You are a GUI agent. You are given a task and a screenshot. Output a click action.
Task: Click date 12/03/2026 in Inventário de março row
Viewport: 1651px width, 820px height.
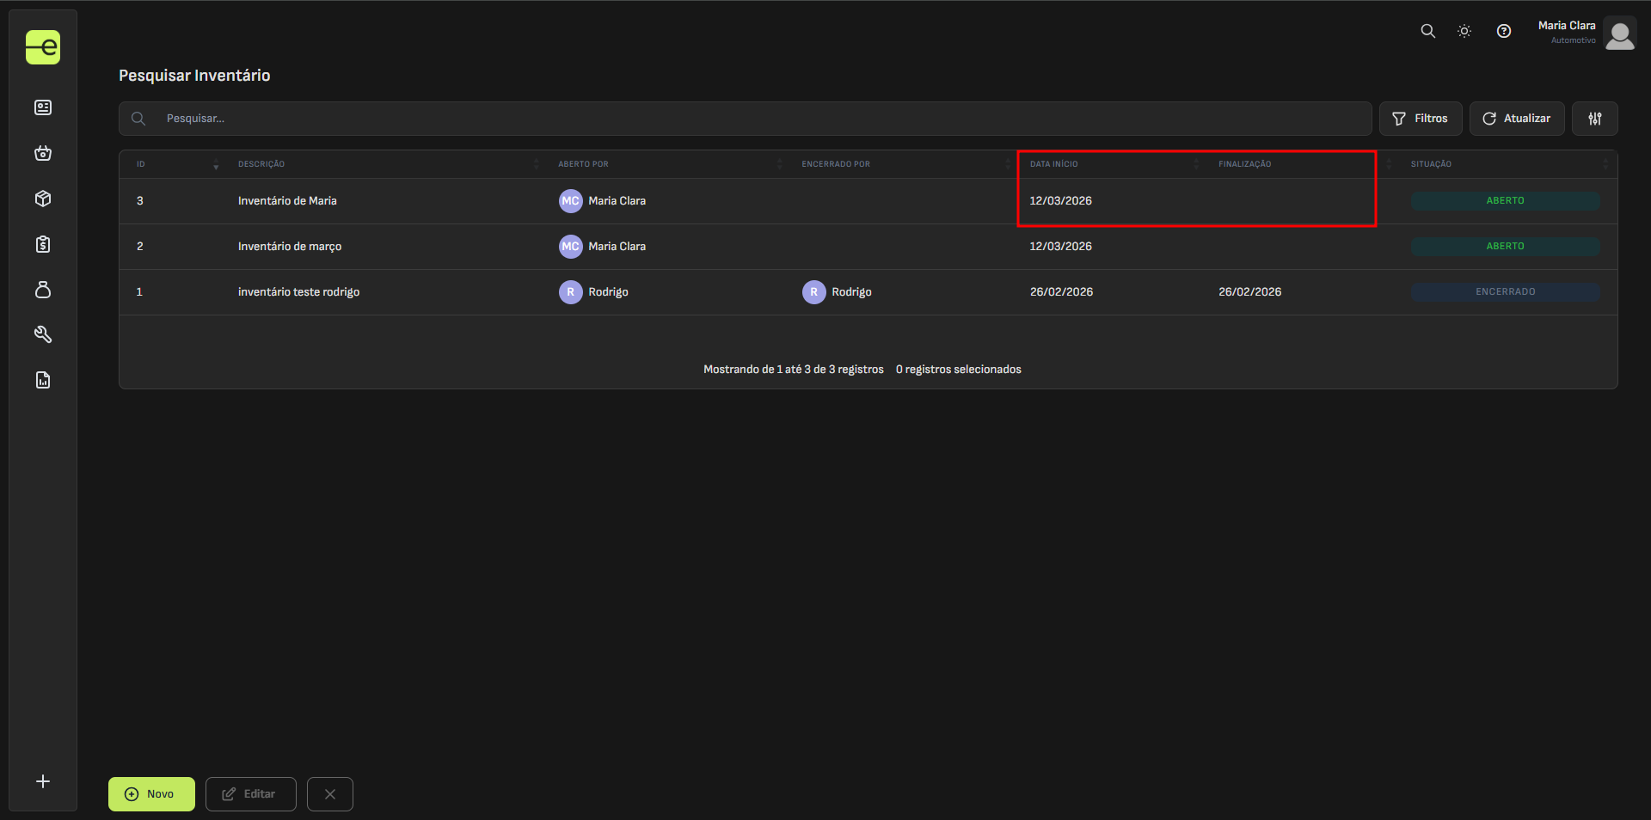click(1061, 247)
